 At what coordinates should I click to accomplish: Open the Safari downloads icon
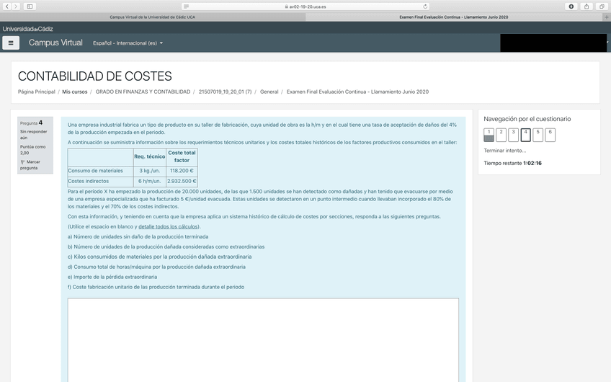pos(571,6)
